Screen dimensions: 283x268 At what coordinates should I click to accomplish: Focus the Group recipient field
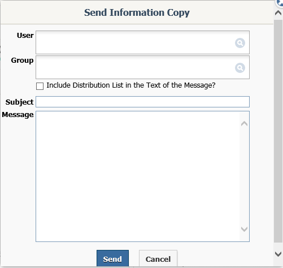tap(135, 67)
